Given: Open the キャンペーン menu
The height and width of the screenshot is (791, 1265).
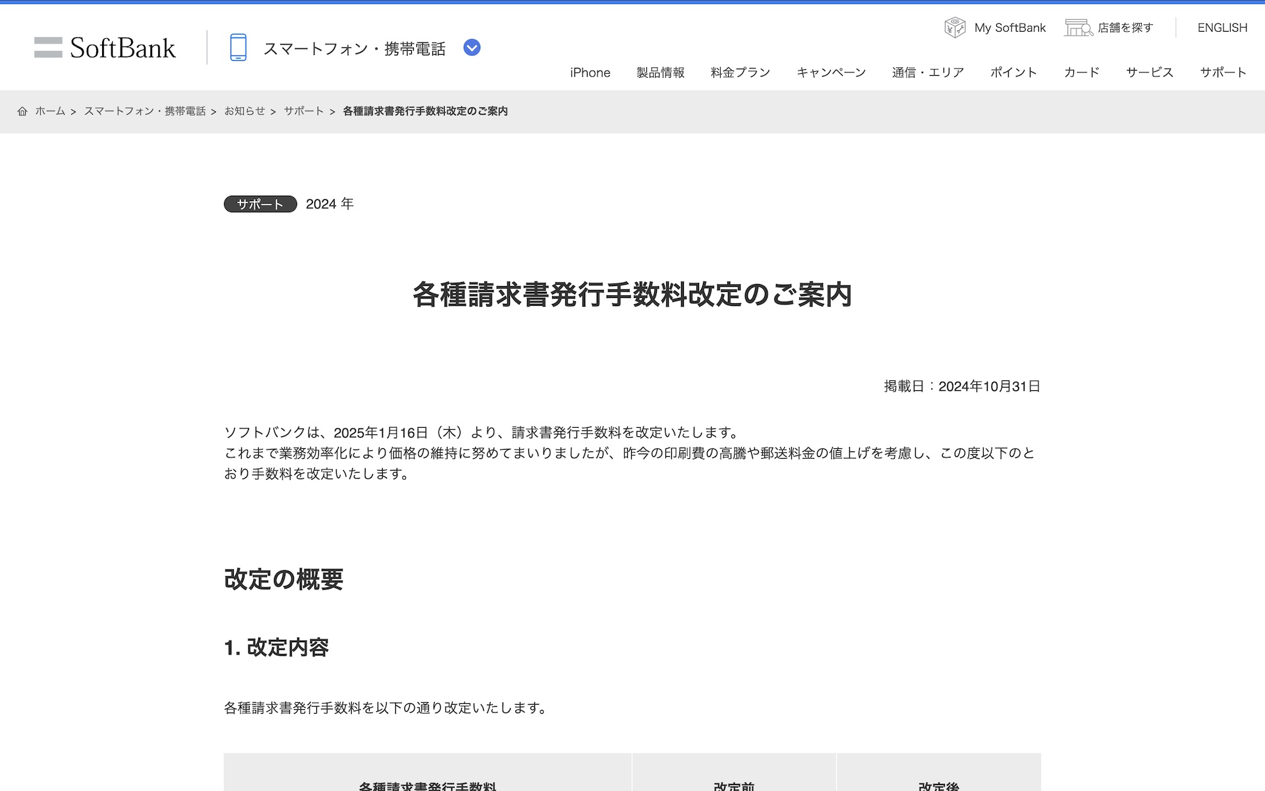Looking at the screenshot, I should pos(831,73).
